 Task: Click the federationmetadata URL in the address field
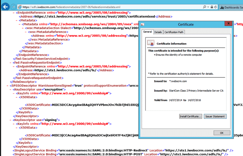71,7
